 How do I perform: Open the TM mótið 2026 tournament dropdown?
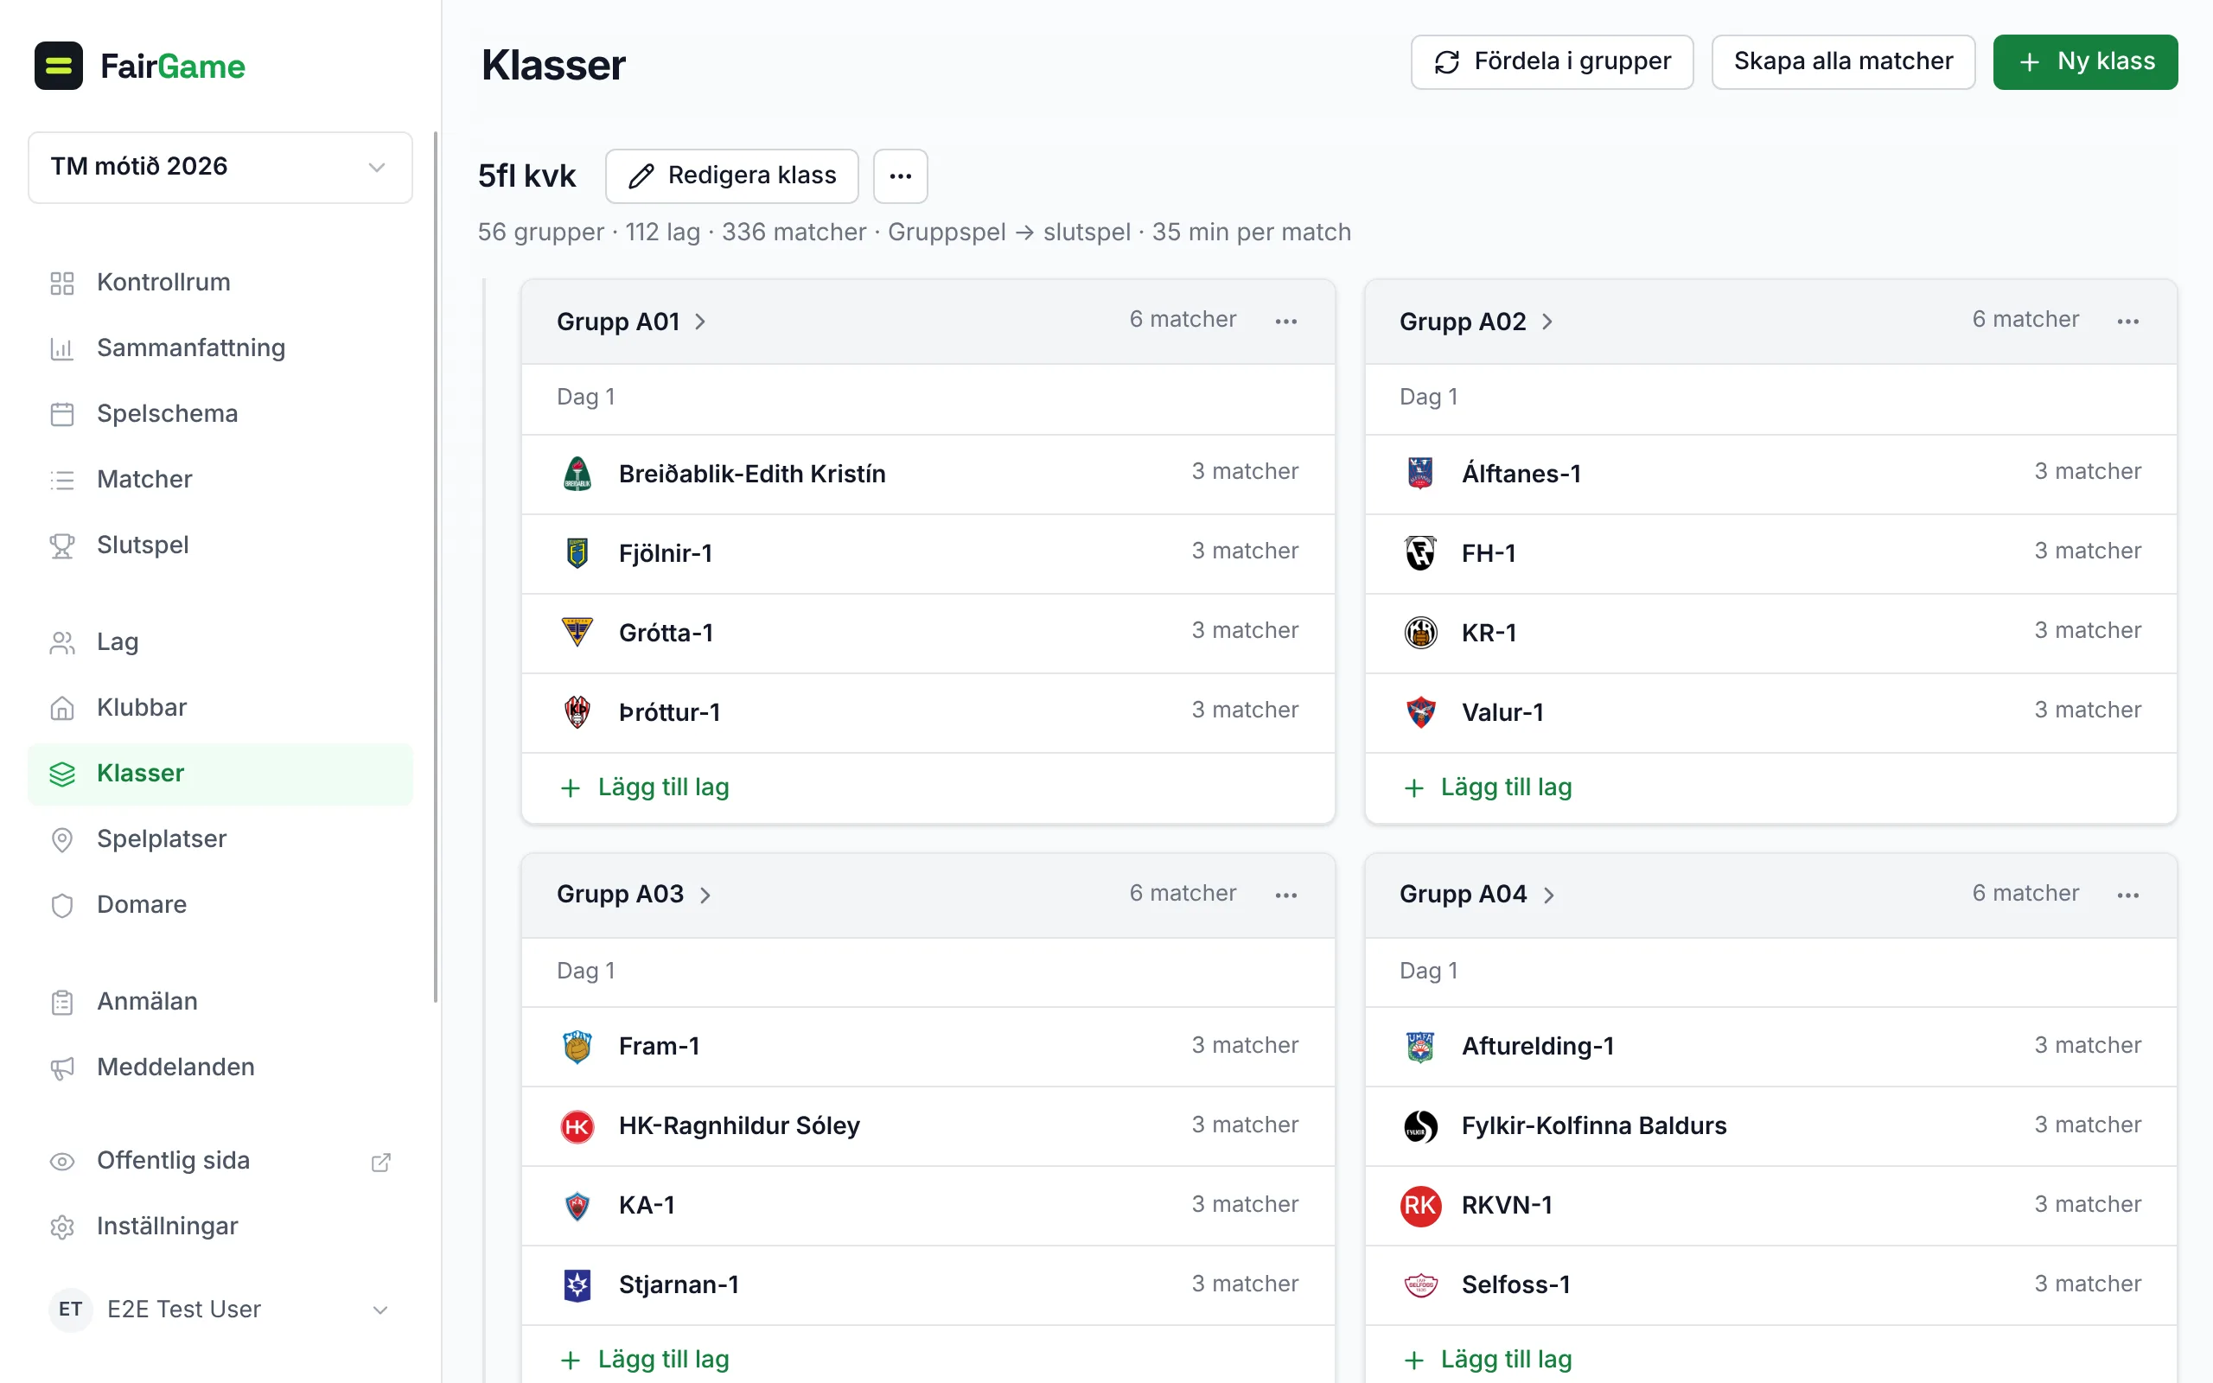pos(220,167)
